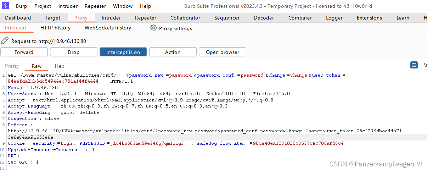This screenshot has width=427, height=171.
Task: Click the safedog-flow-item cookie value
Action: pos(298,143)
